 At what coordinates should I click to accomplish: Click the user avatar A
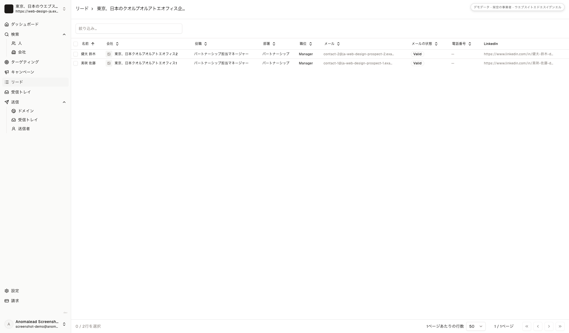(9, 324)
